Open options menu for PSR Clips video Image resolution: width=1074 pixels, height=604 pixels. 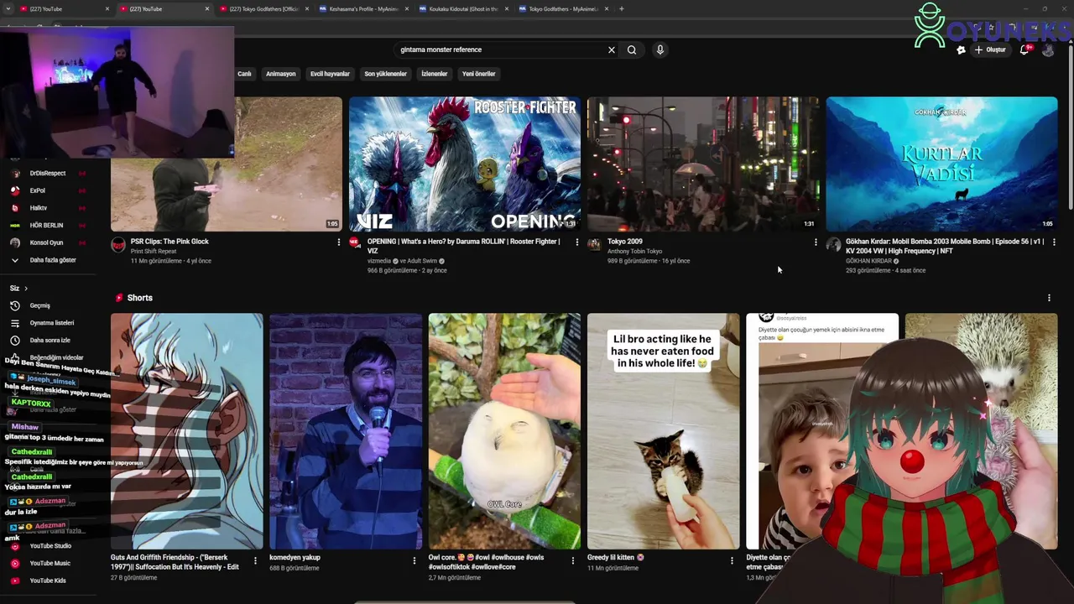339,242
